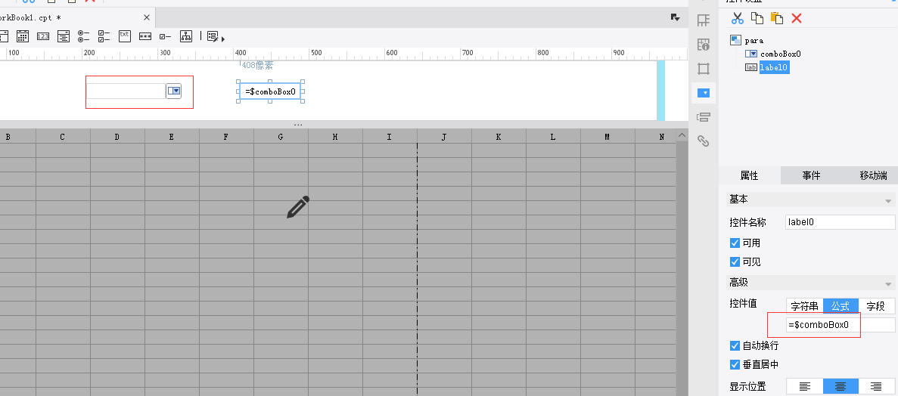Select column G header
This screenshot has width=898, height=396.
(x=281, y=136)
